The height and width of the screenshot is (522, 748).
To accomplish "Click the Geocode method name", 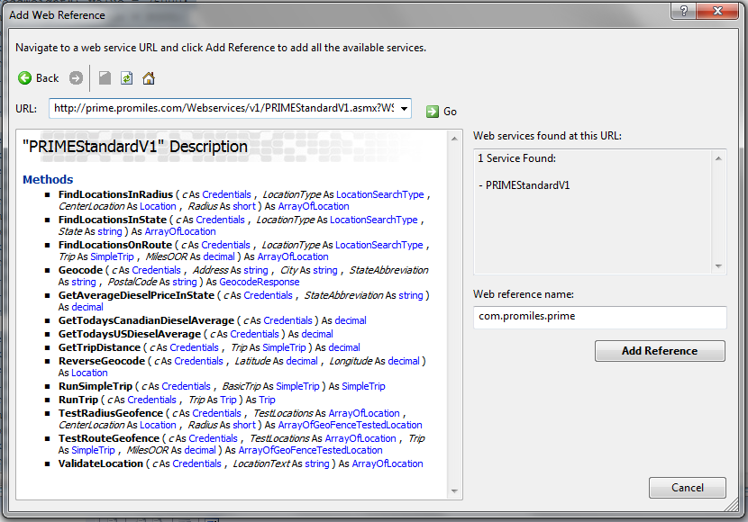I will coord(80,270).
